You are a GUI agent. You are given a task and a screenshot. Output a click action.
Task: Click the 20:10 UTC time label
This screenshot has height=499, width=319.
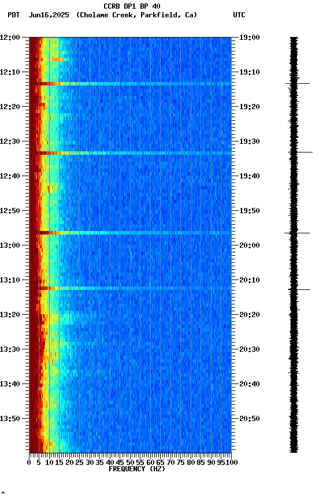coord(250,280)
